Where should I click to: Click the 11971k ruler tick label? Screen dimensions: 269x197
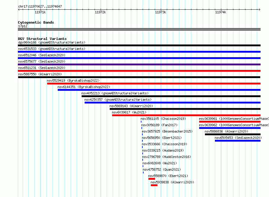click(x=40, y=12)
